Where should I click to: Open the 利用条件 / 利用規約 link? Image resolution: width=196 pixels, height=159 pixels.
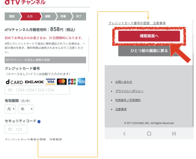(128, 100)
